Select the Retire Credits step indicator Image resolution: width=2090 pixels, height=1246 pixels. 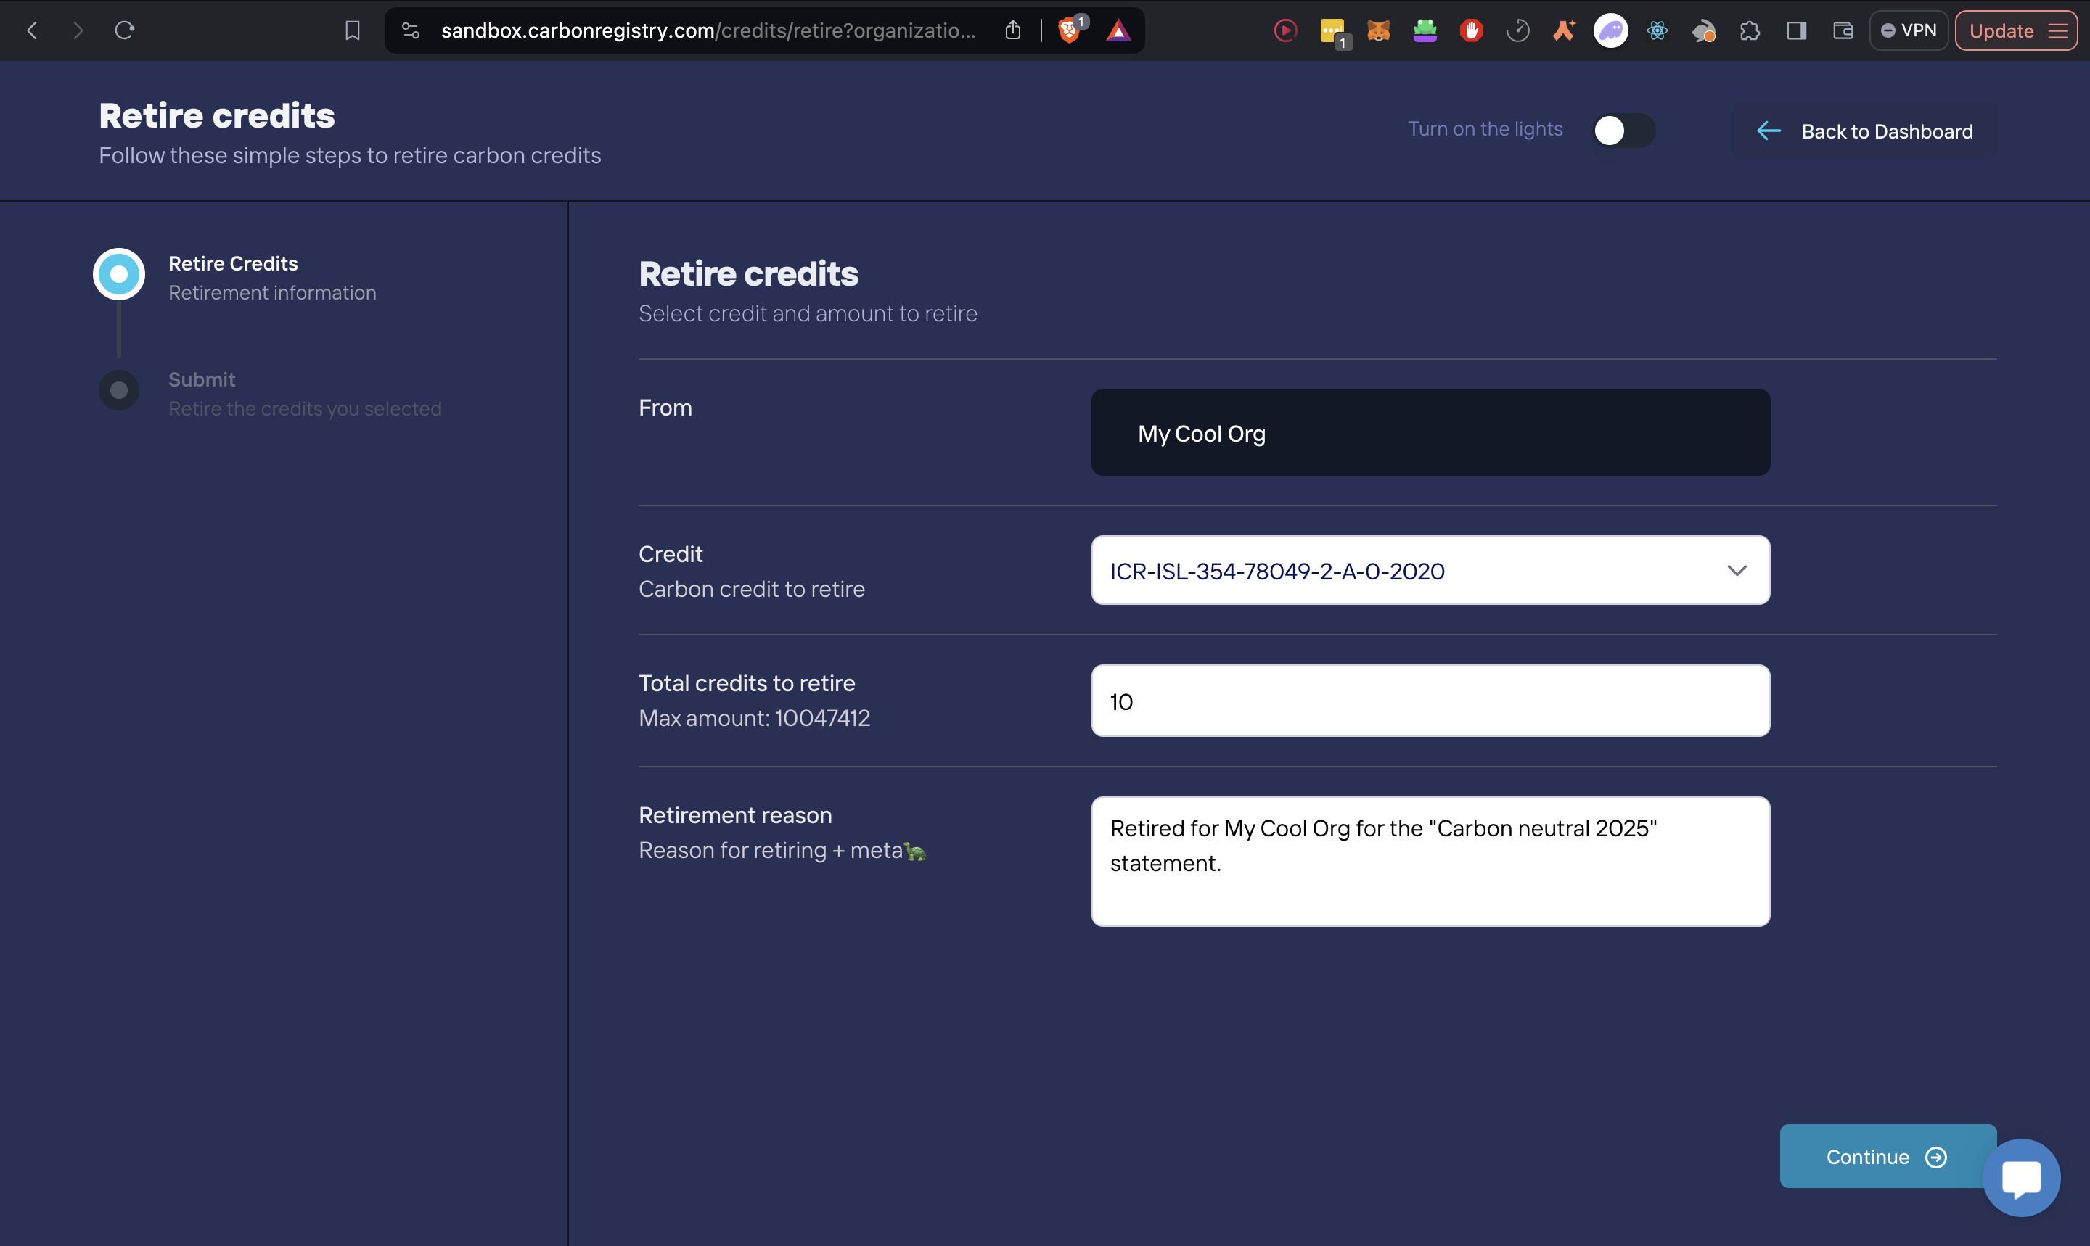118,273
